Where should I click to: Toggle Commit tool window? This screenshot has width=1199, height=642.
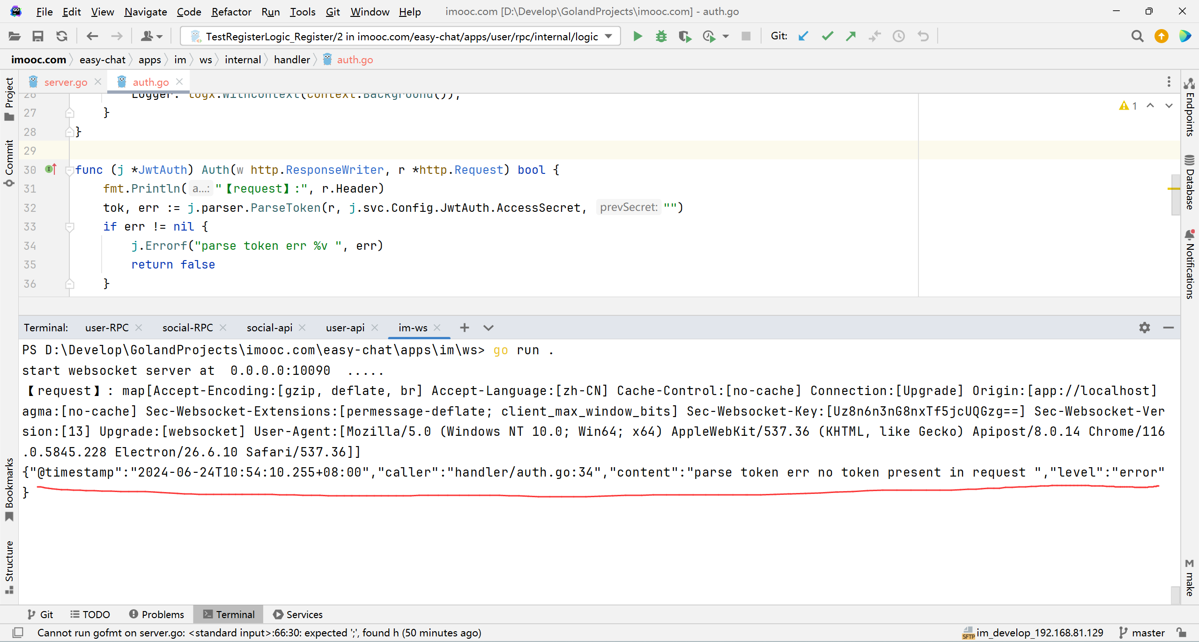pos(9,164)
